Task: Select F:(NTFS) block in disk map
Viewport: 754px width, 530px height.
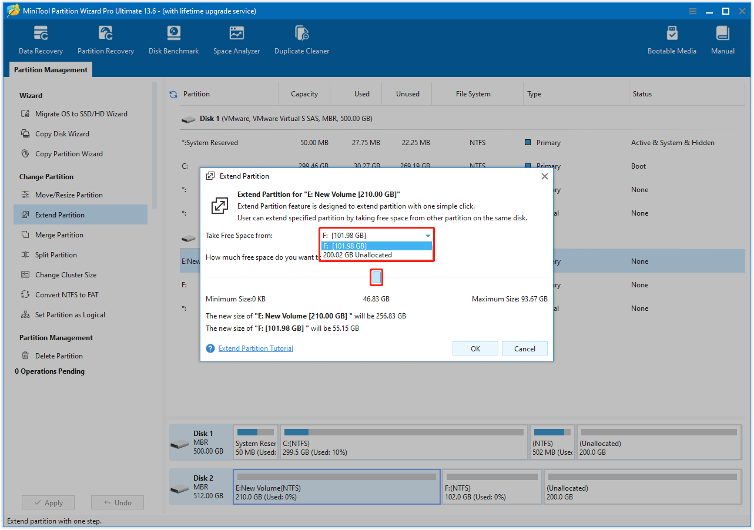Action: click(x=492, y=487)
